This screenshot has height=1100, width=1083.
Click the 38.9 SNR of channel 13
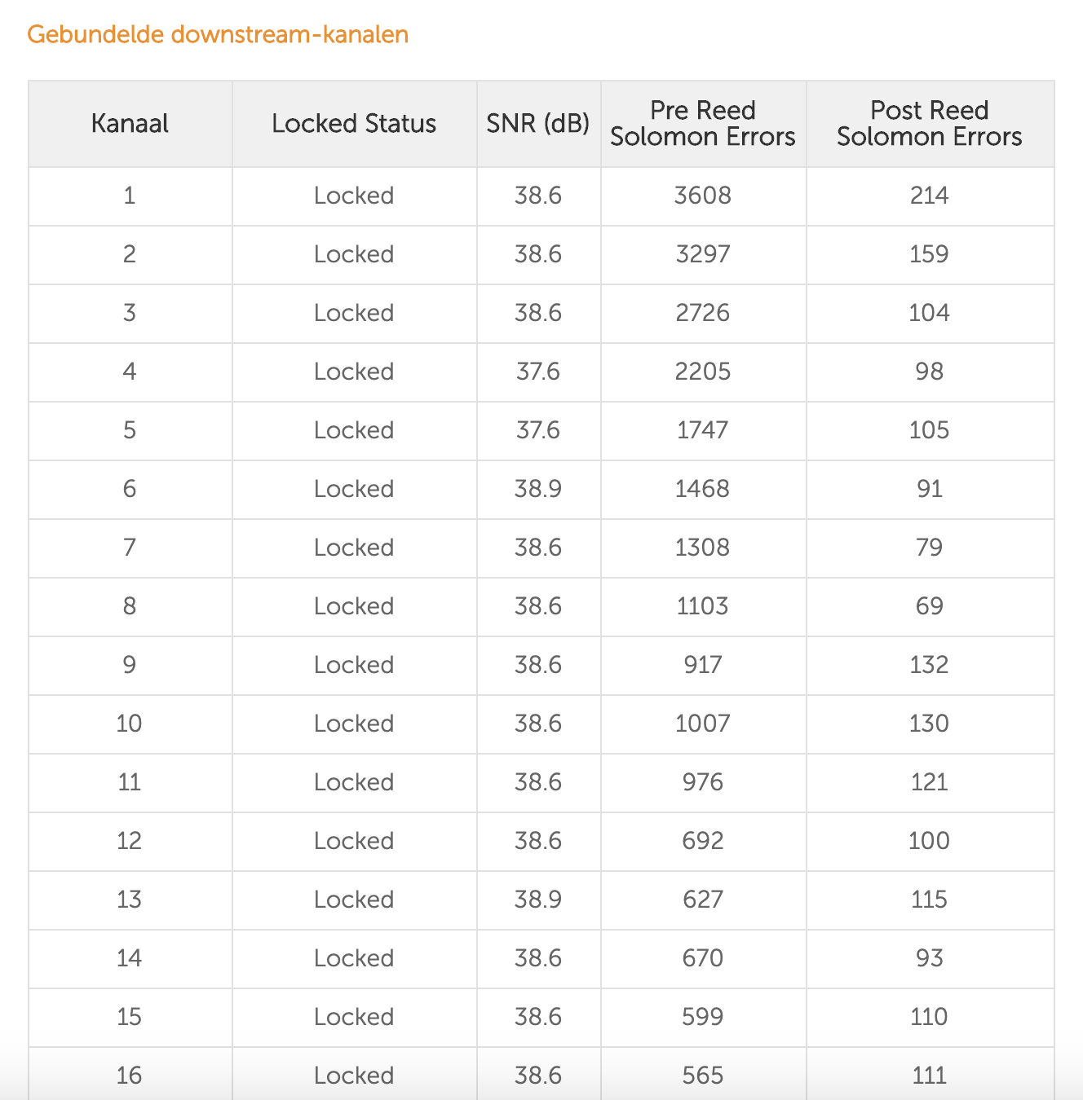pos(538,900)
